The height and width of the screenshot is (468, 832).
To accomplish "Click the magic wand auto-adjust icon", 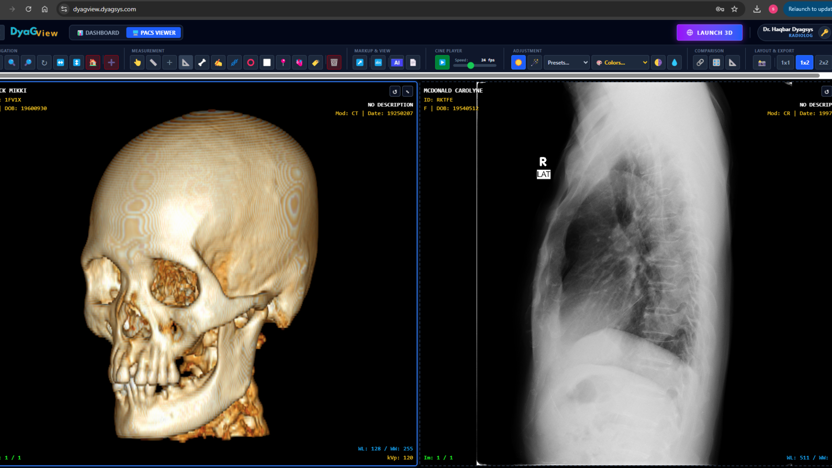I will [x=535, y=62].
